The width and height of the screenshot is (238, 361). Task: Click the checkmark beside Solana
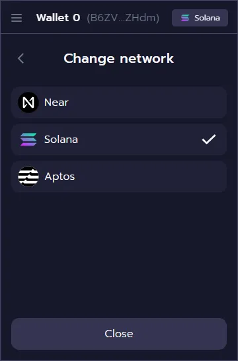coord(209,140)
